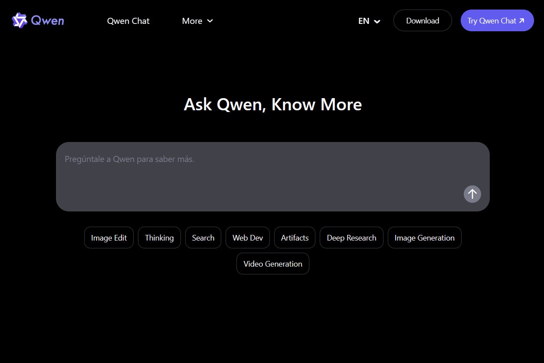The image size is (544, 363).
Task: Select the Image Generation mode chip
Action: [x=424, y=238]
